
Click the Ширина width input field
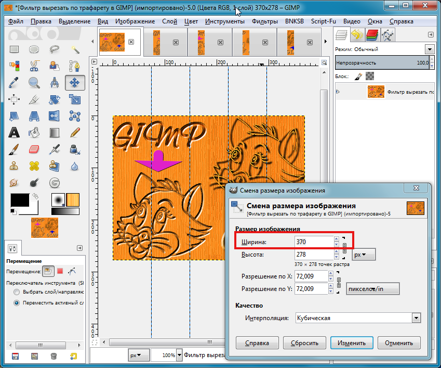pos(314,242)
